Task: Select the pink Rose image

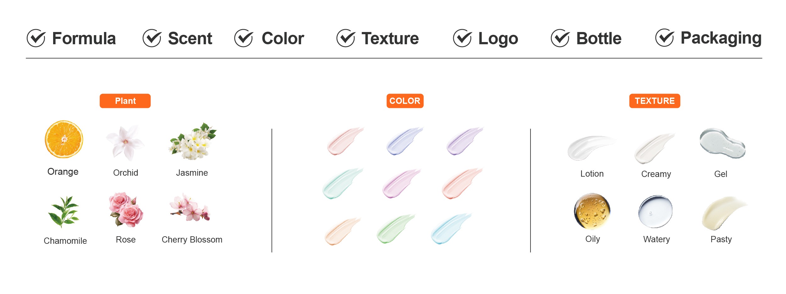Action: (126, 209)
